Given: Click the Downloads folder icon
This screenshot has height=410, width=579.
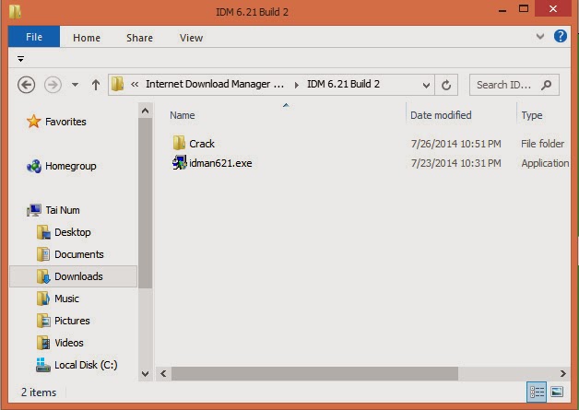Looking at the screenshot, I should (x=43, y=276).
